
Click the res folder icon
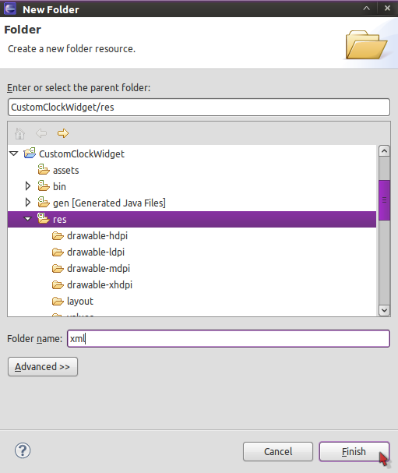pyautogui.click(x=44, y=218)
